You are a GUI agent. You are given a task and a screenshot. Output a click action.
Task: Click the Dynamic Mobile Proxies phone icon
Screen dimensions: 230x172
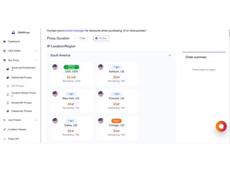(x=8, y=94)
